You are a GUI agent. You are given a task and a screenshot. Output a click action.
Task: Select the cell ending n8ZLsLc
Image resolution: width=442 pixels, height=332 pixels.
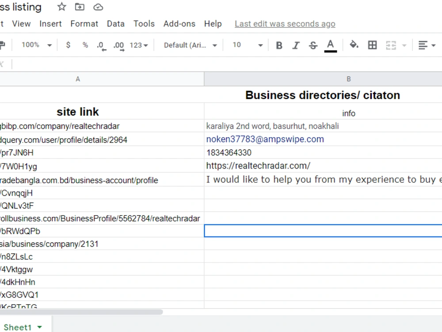102,256
